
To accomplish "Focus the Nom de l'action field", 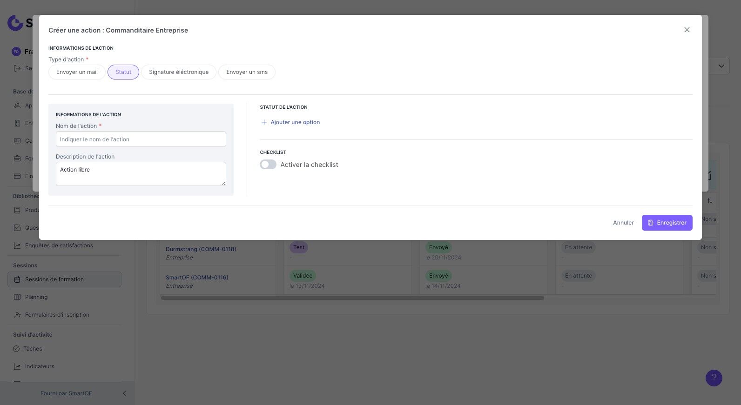I will (141, 139).
